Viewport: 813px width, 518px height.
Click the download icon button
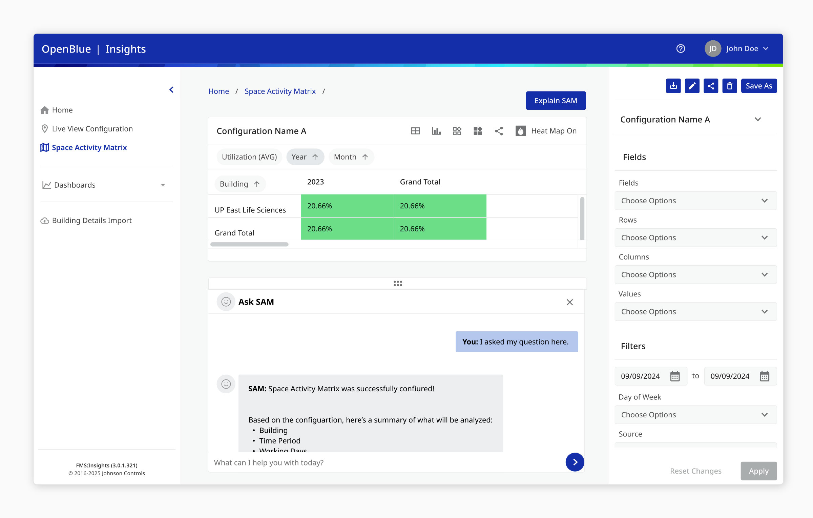coord(673,86)
